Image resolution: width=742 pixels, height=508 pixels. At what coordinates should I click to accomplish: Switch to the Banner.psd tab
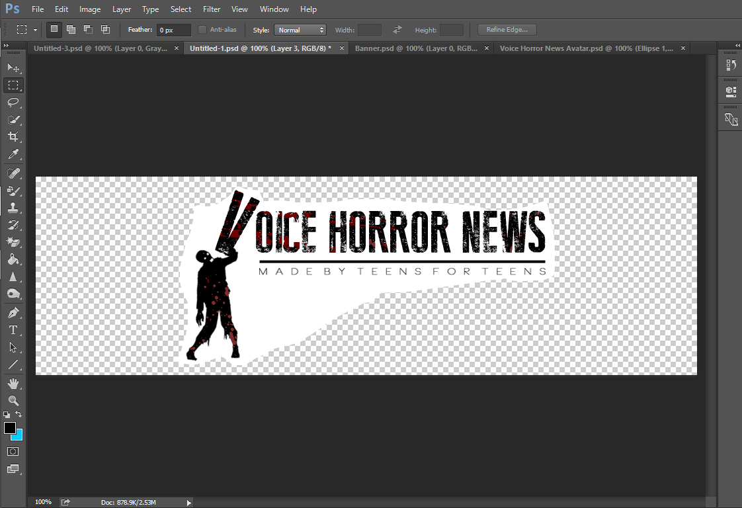click(417, 48)
